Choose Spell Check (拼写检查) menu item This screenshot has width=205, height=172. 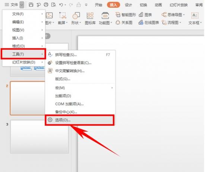click(x=80, y=55)
